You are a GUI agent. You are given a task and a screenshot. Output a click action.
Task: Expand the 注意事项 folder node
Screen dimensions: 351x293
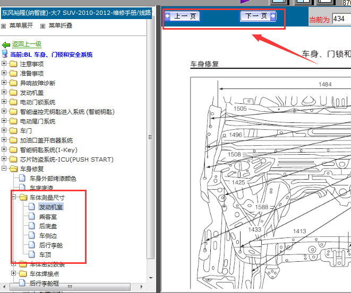tap(4, 64)
